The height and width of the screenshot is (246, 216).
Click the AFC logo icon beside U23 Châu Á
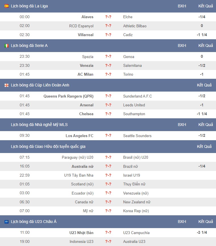point(7,222)
